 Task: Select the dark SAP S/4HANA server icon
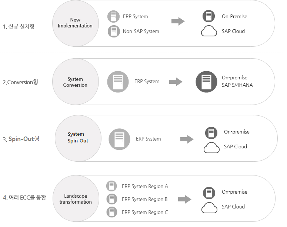(206, 81)
